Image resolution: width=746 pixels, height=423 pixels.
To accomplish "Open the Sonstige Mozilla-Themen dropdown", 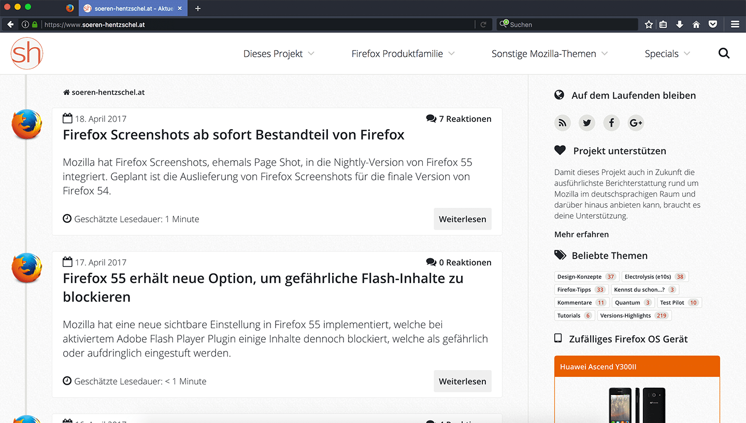I will coord(549,53).
